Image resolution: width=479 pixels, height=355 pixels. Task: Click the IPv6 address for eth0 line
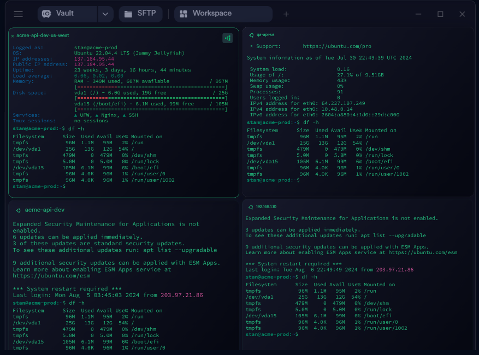click(x=324, y=115)
